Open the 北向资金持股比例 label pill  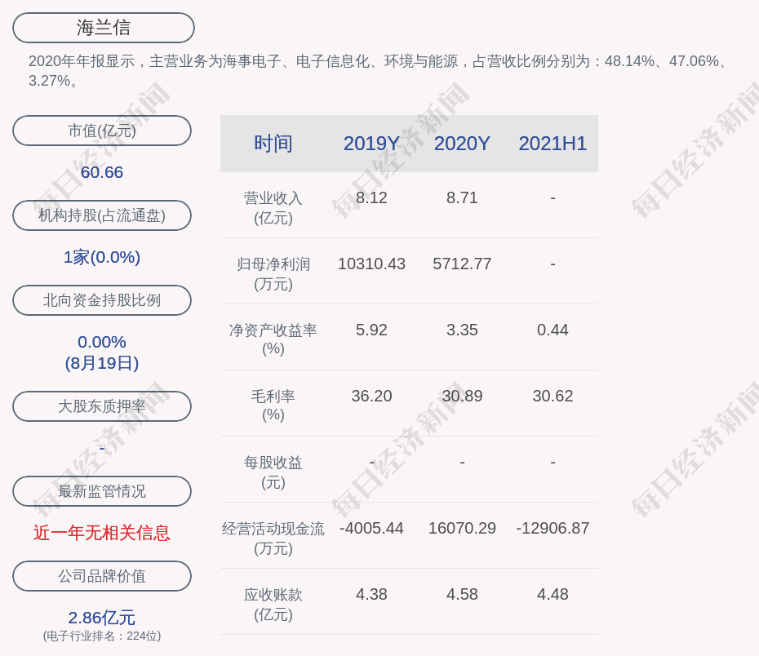click(102, 300)
